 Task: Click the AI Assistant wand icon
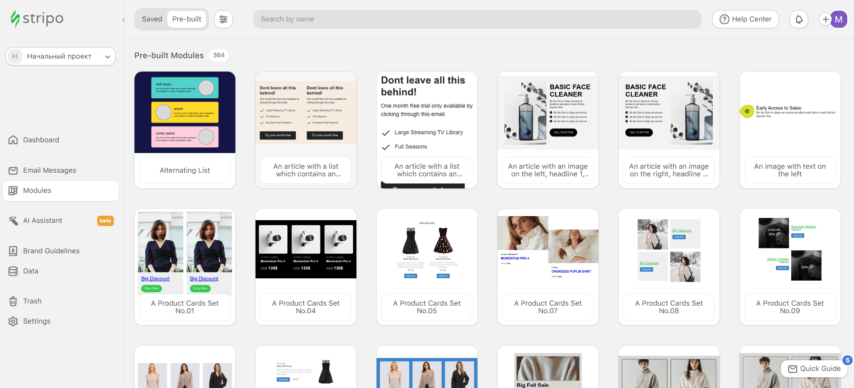pyautogui.click(x=13, y=221)
